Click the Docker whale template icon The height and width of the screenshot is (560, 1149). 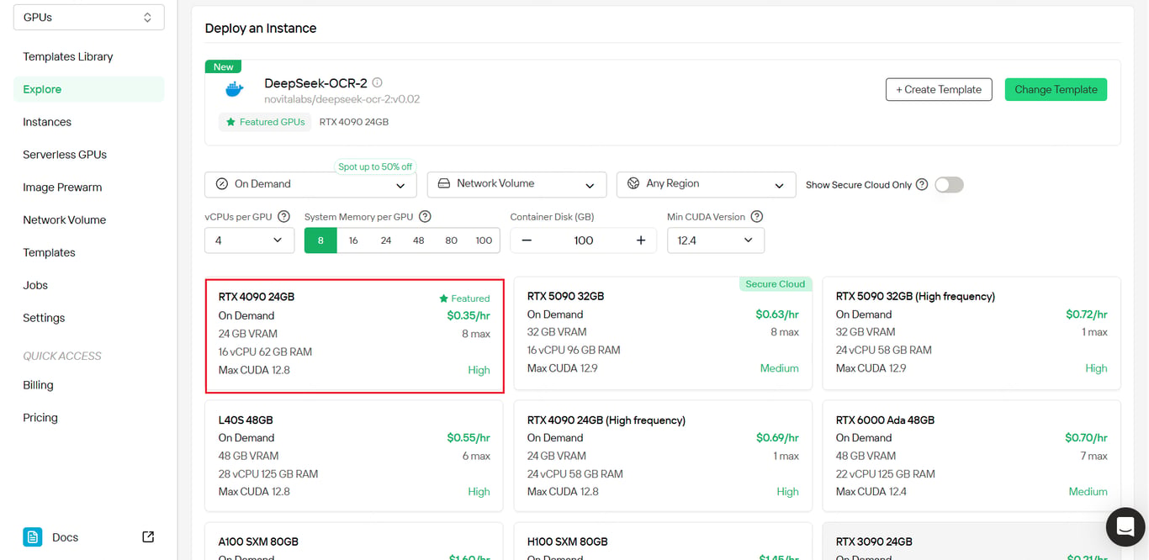pos(235,89)
